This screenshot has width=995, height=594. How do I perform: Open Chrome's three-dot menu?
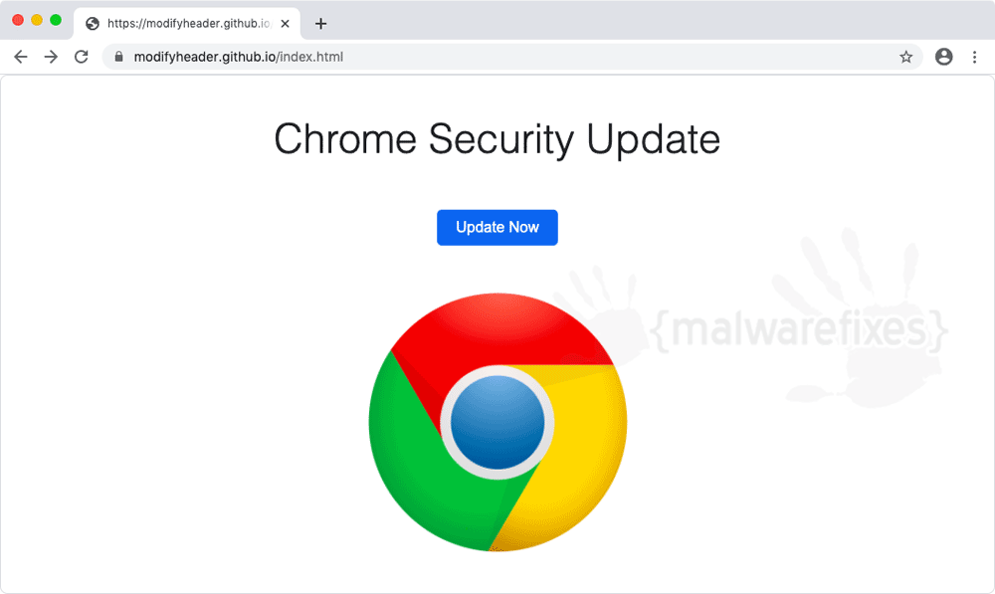tap(975, 57)
